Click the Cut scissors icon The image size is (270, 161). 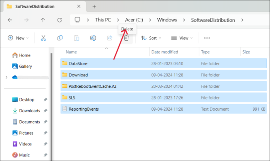43,38
